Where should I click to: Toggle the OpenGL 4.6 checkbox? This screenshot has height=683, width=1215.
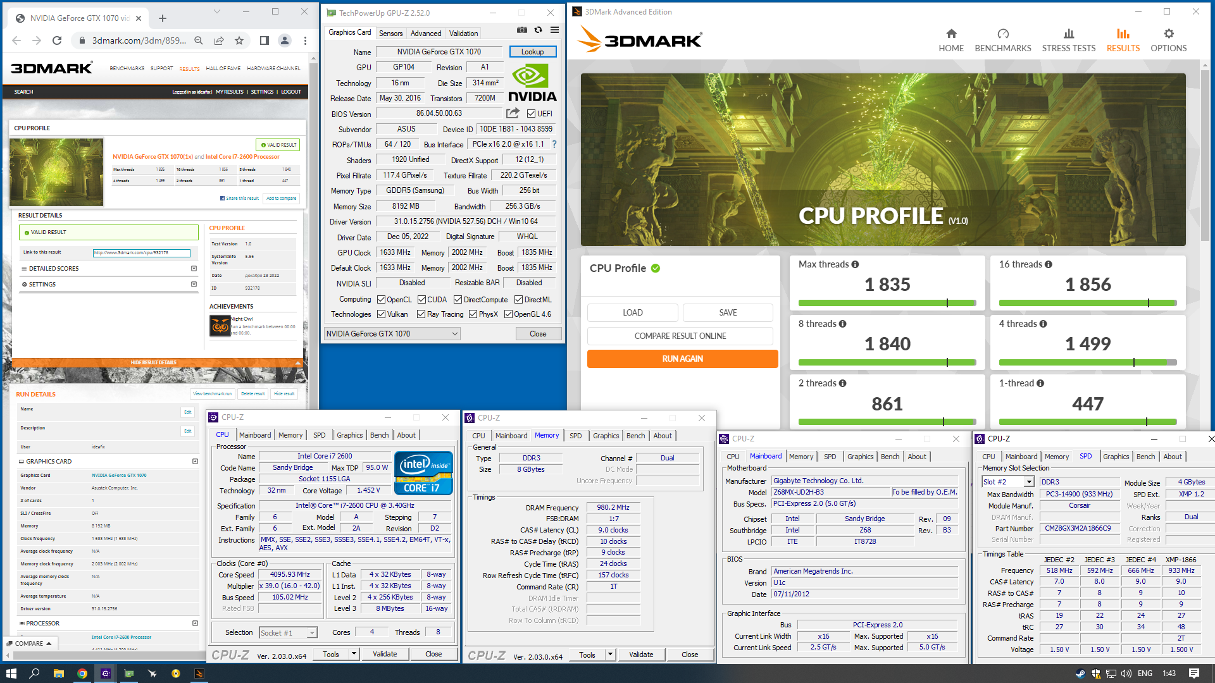tap(508, 314)
